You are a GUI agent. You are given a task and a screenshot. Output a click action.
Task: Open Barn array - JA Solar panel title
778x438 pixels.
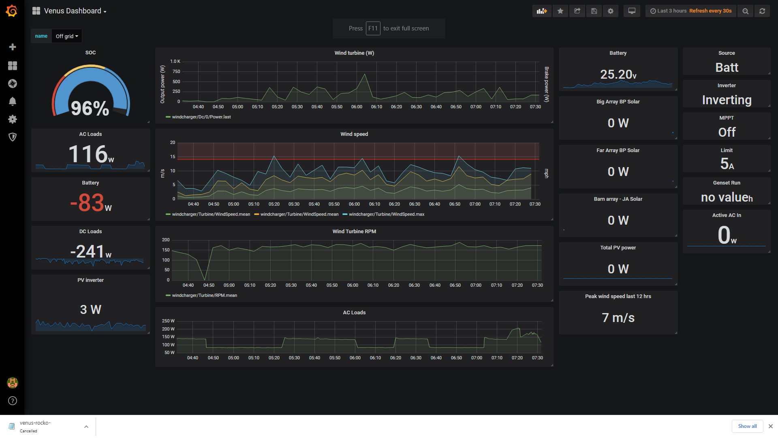click(x=618, y=199)
